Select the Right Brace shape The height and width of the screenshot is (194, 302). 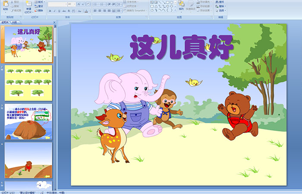tap(171, 10)
